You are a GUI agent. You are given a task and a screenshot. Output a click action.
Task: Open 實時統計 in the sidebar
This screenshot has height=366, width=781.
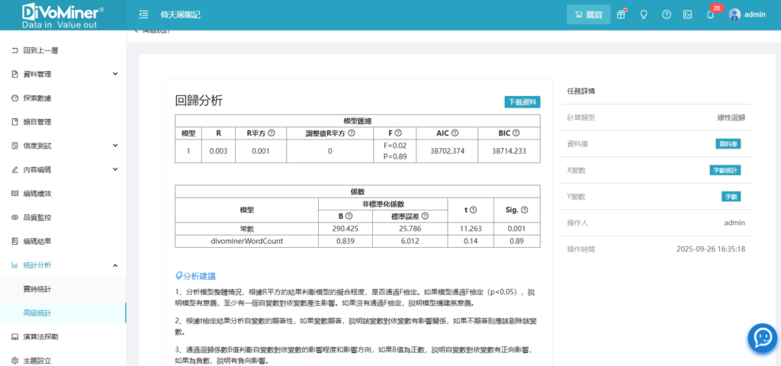[x=37, y=289]
